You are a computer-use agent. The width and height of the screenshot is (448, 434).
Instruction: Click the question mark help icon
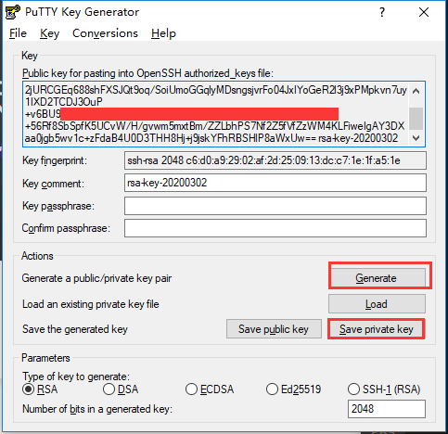coord(382,12)
